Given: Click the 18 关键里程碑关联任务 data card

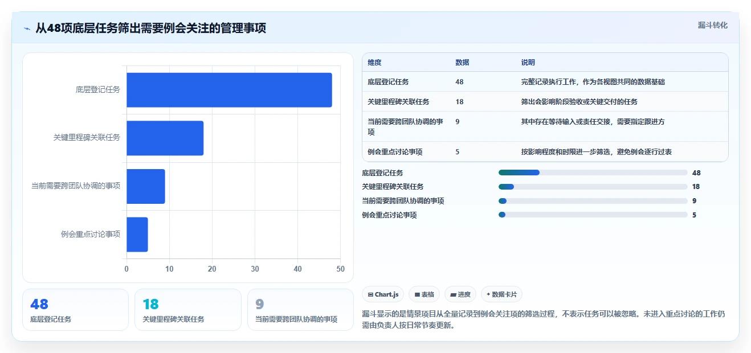Looking at the screenshot, I should tap(188, 310).
